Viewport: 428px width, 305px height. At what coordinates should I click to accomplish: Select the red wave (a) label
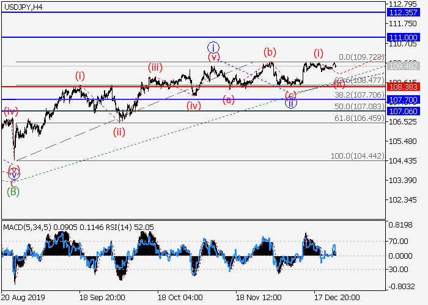[227, 99]
